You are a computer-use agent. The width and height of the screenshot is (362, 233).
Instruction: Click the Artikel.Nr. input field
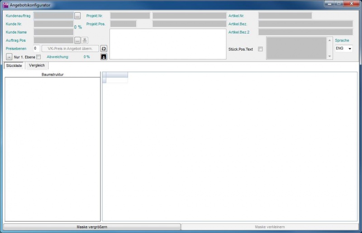tap(285, 16)
